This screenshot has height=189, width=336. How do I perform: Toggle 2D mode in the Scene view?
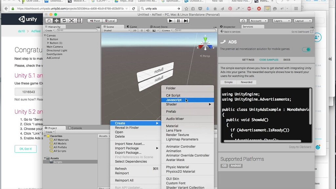point(135,30)
